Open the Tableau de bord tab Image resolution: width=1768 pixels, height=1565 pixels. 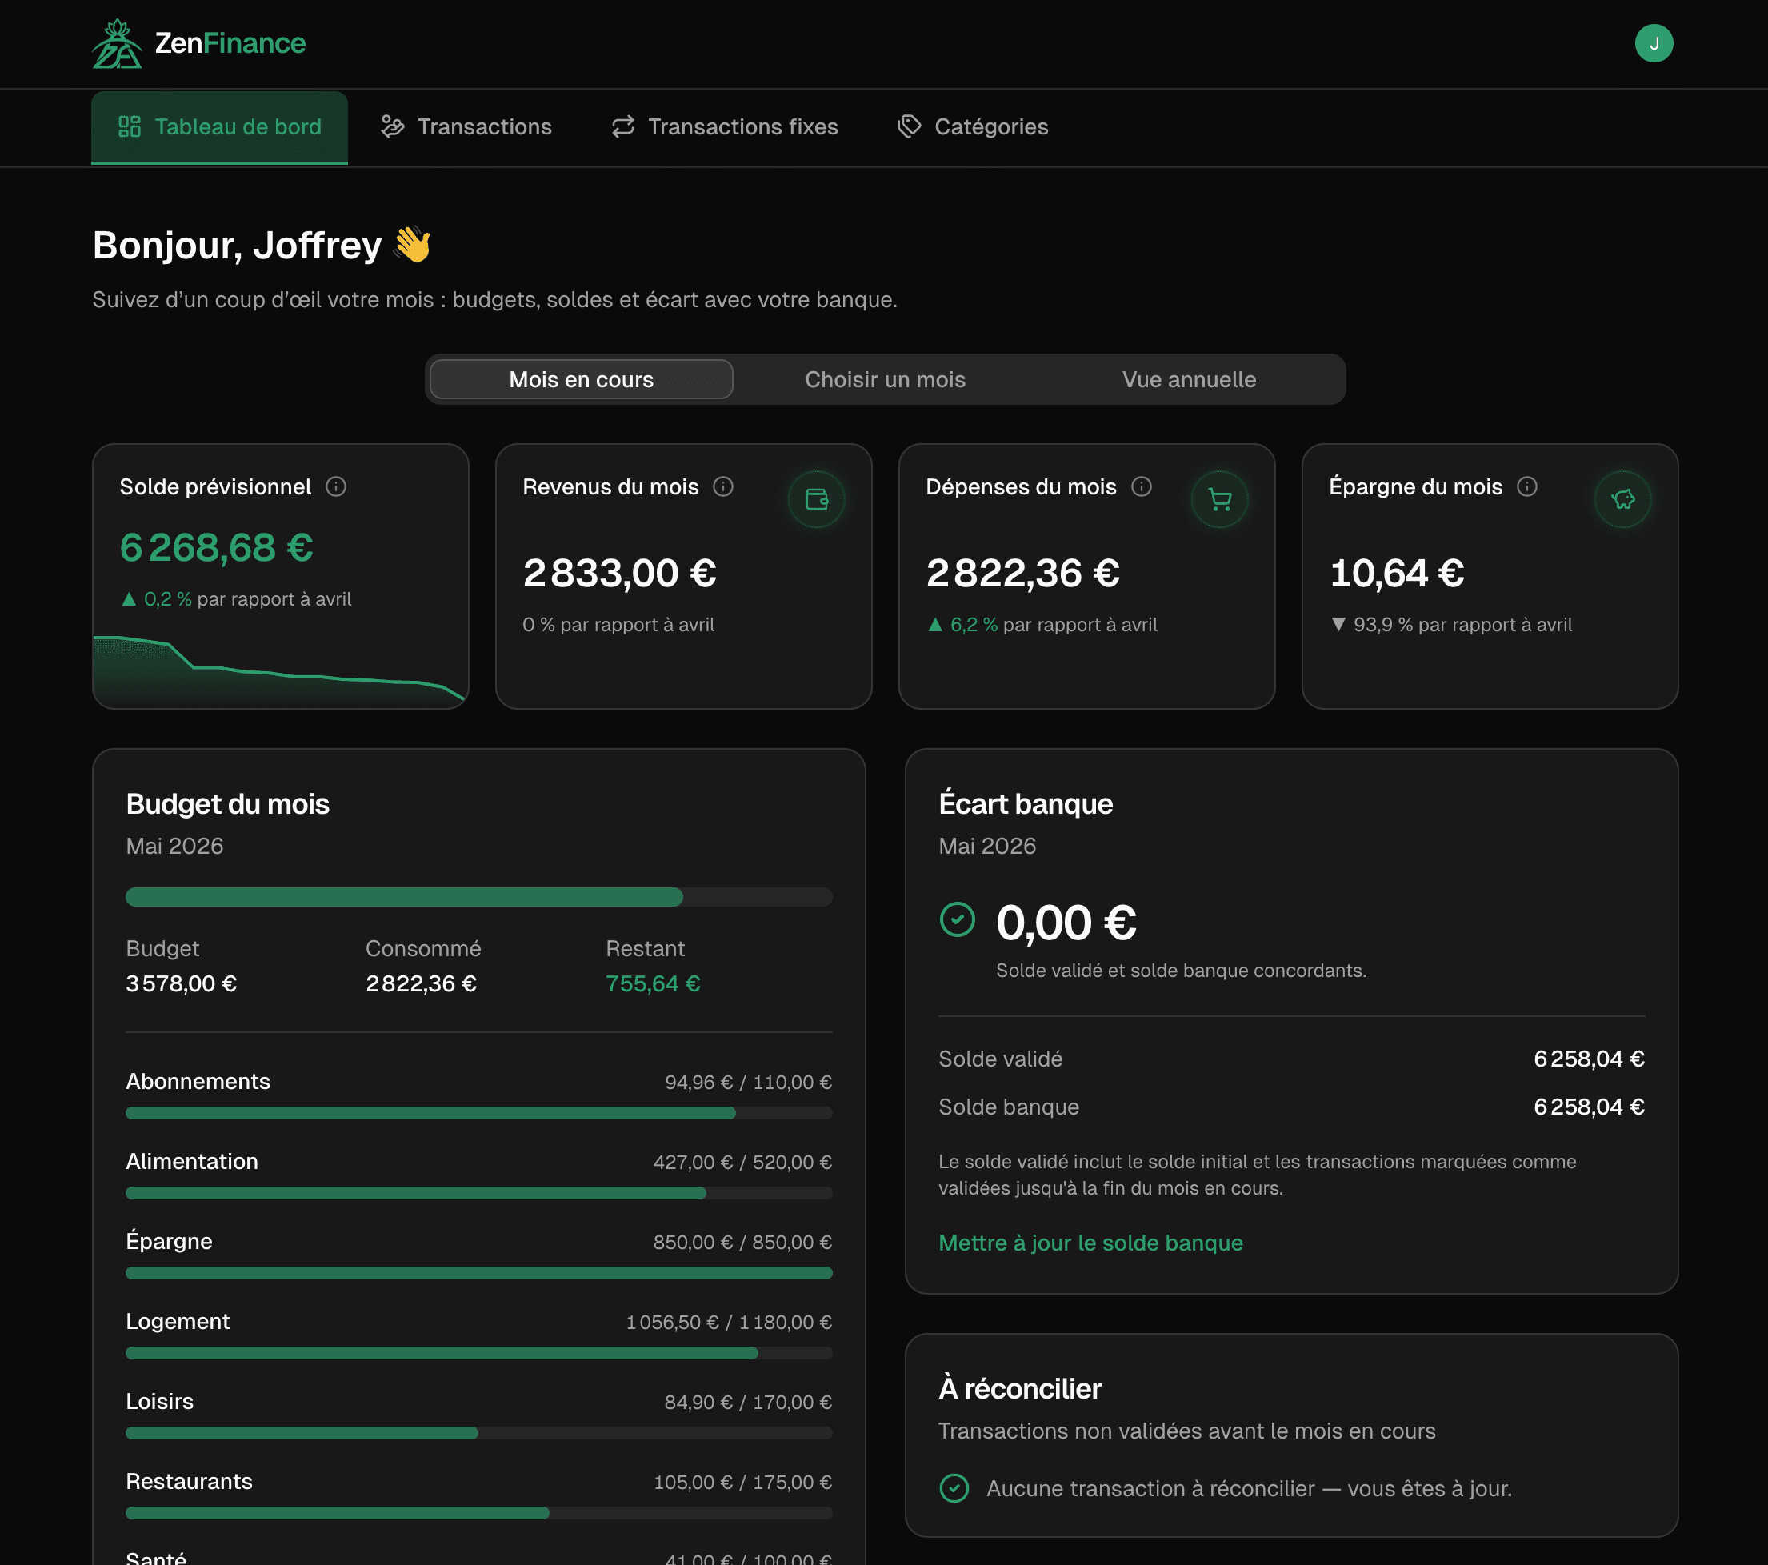tap(220, 127)
